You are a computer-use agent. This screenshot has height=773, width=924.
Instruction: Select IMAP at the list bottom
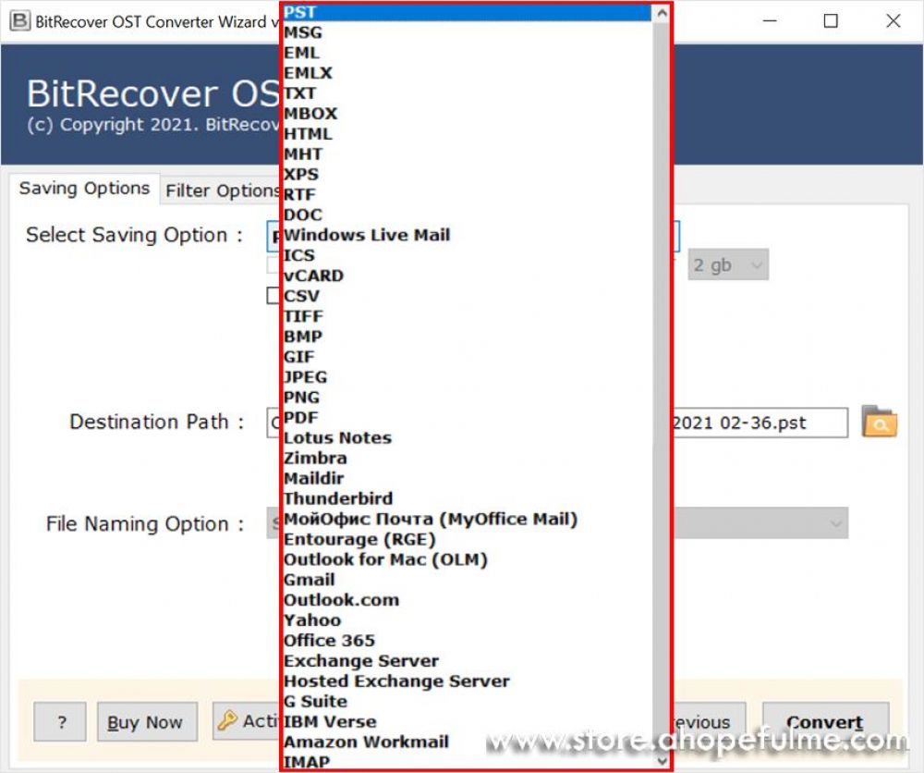click(x=468, y=762)
